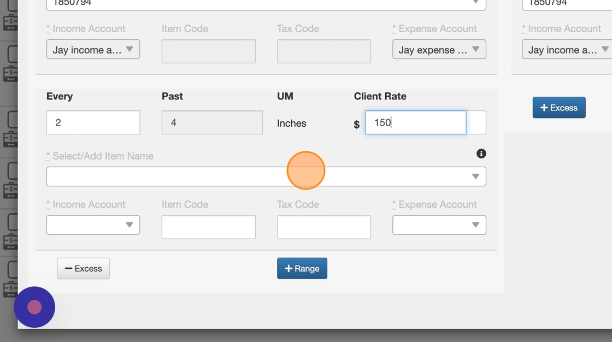The height and width of the screenshot is (342, 612).
Task: Open the Jay expense account dropdown
Action: [439, 50]
